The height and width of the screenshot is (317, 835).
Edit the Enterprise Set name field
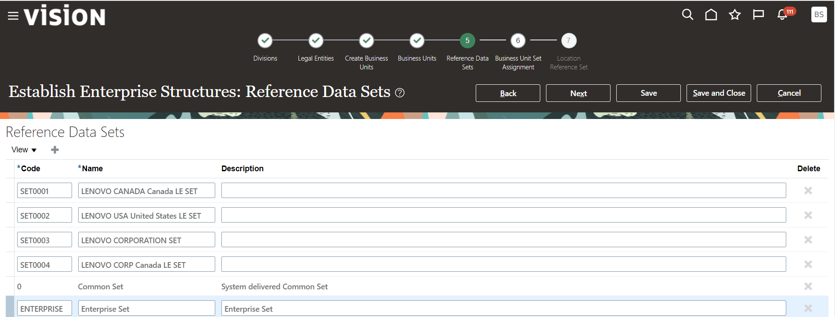pos(147,308)
